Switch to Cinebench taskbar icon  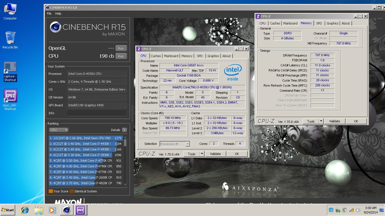67,210
